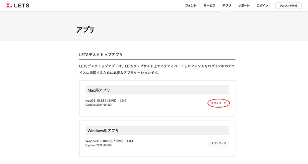Screen dimensions: 308x164
Task: Select the アプリ navigation tab
Action: tap(227, 5)
